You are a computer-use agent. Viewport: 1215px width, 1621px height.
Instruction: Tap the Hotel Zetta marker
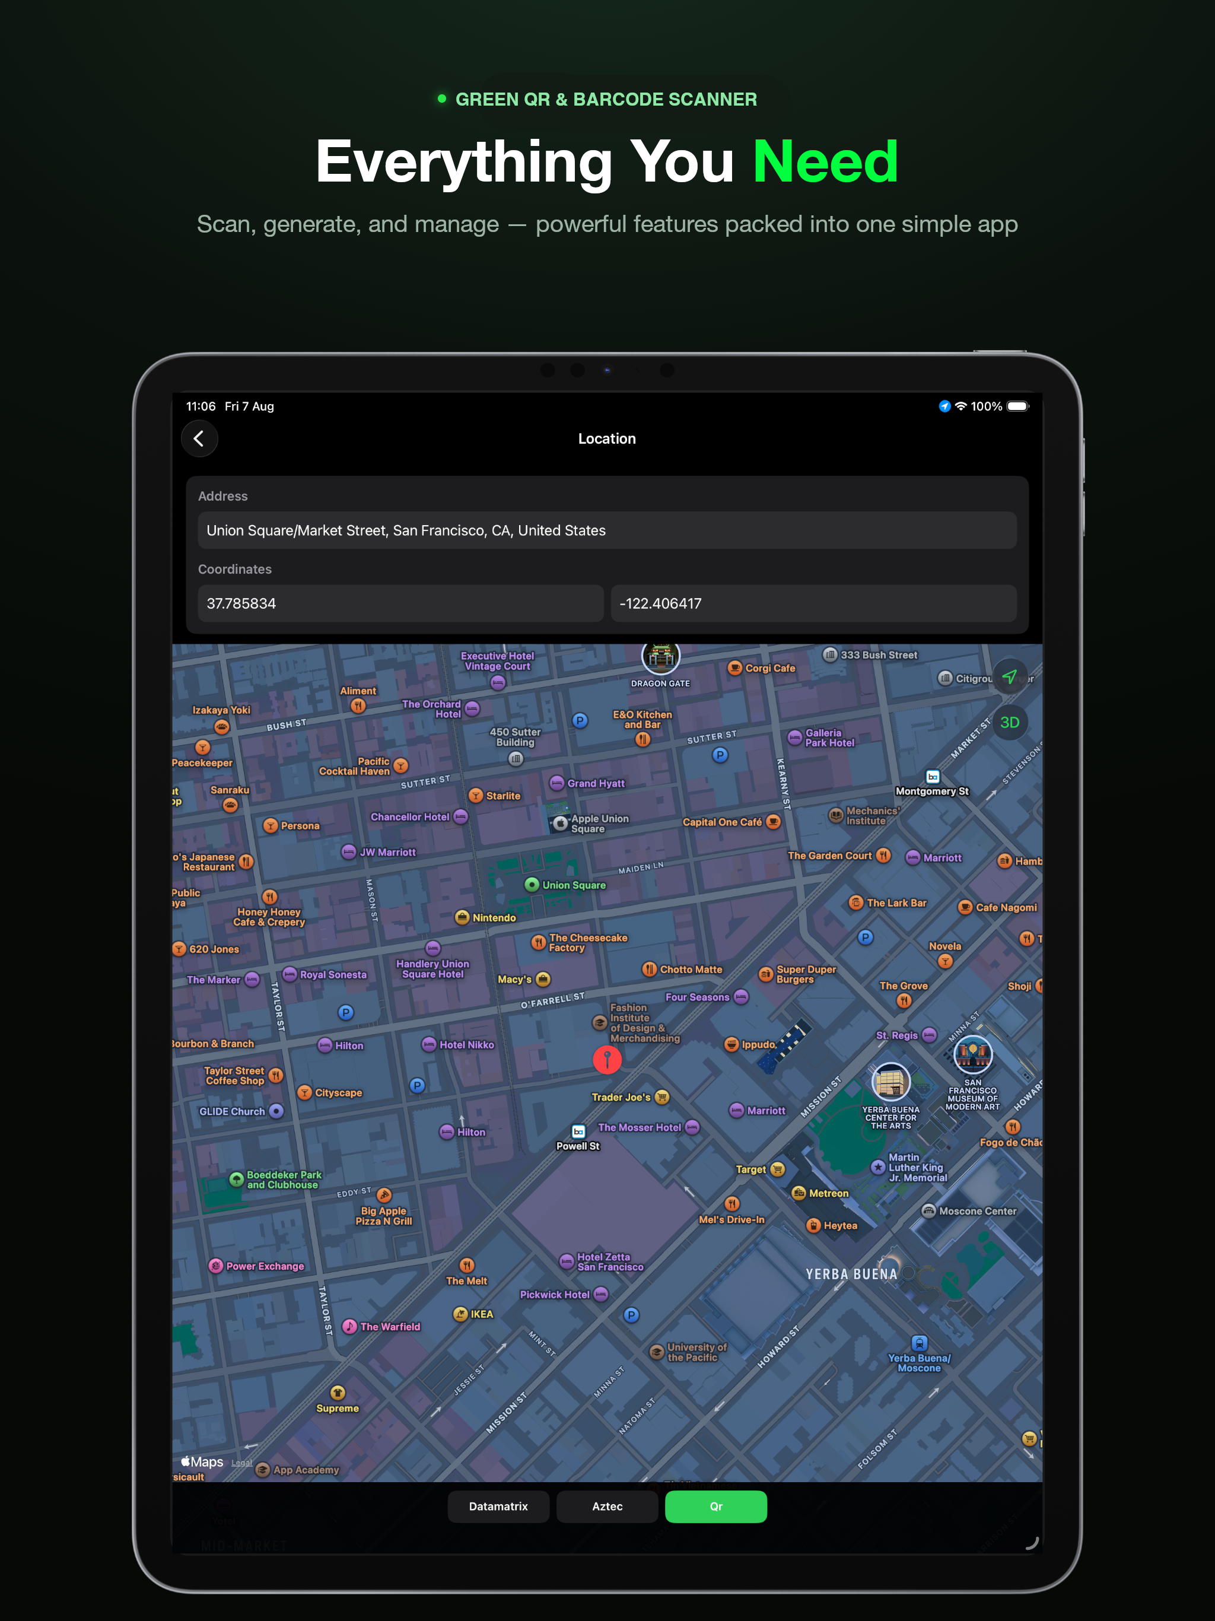tap(567, 1261)
